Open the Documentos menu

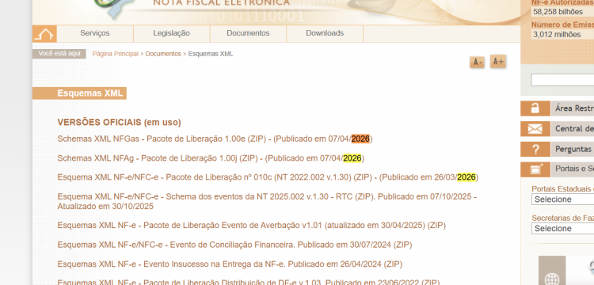pyautogui.click(x=248, y=33)
